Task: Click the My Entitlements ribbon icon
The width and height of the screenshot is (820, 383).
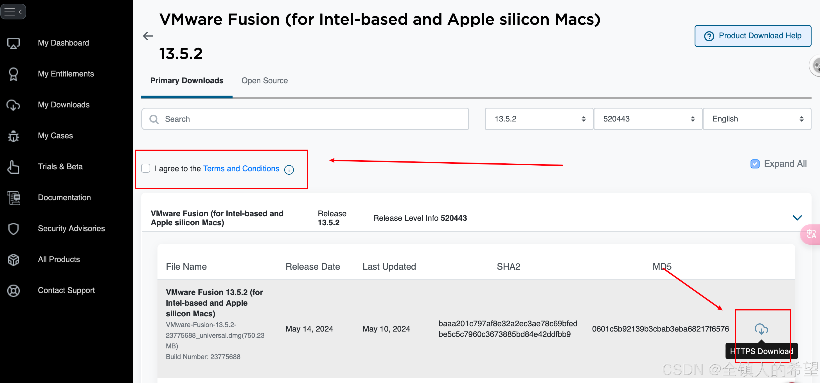Action: pyautogui.click(x=13, y=74)
